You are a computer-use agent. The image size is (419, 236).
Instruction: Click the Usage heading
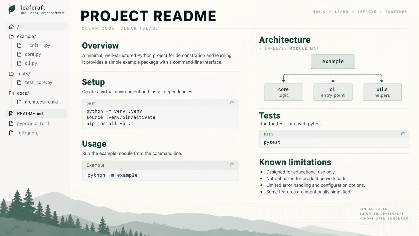[x=94, y=144]
